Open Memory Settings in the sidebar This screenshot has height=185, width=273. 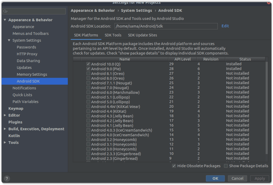click(32, 74)
